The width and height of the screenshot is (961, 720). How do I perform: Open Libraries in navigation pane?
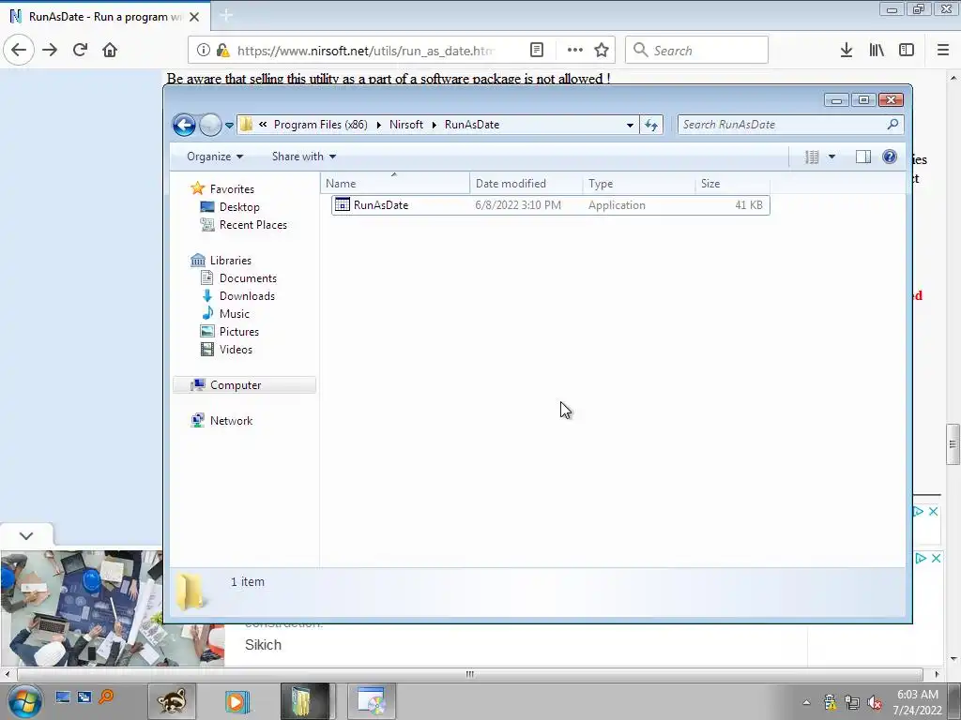pos(231,261)
